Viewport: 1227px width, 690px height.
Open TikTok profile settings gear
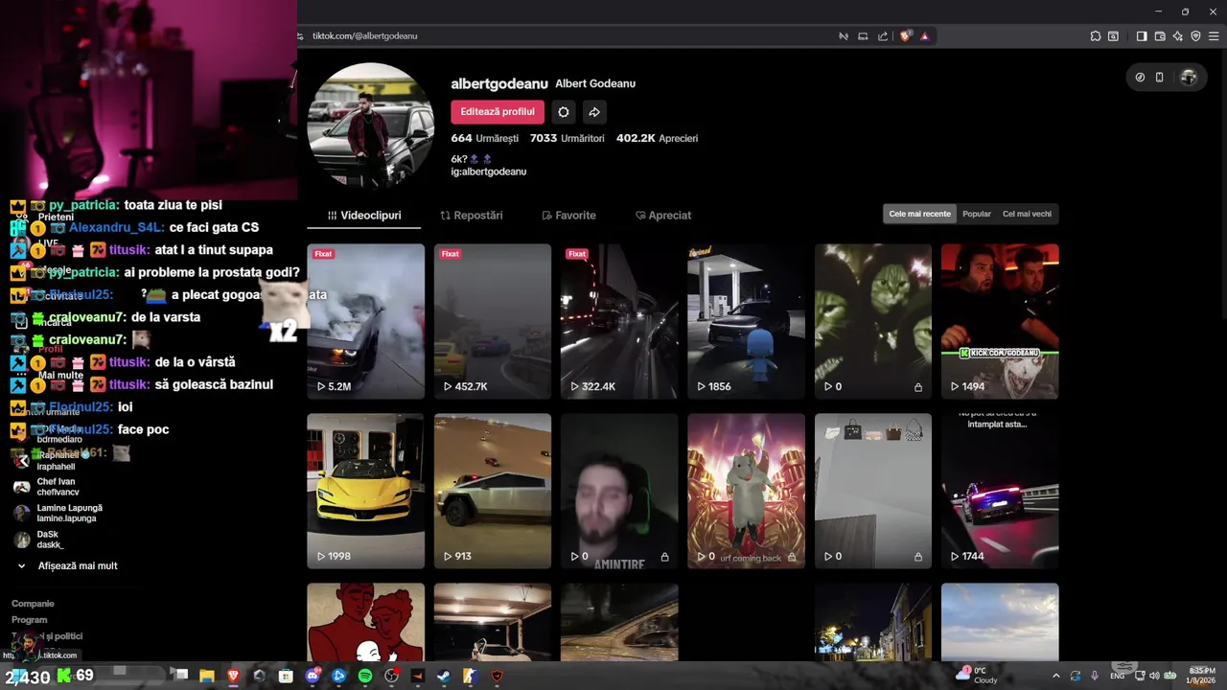(x=564, y=112)
